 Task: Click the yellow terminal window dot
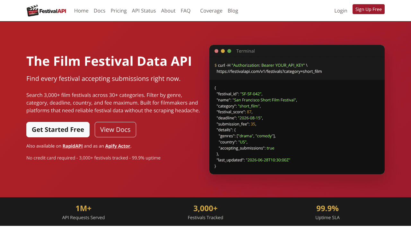(x=223, y=51)
